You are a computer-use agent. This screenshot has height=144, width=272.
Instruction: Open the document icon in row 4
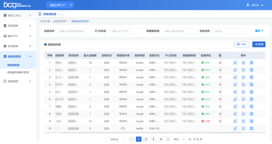tap(252, 85)
